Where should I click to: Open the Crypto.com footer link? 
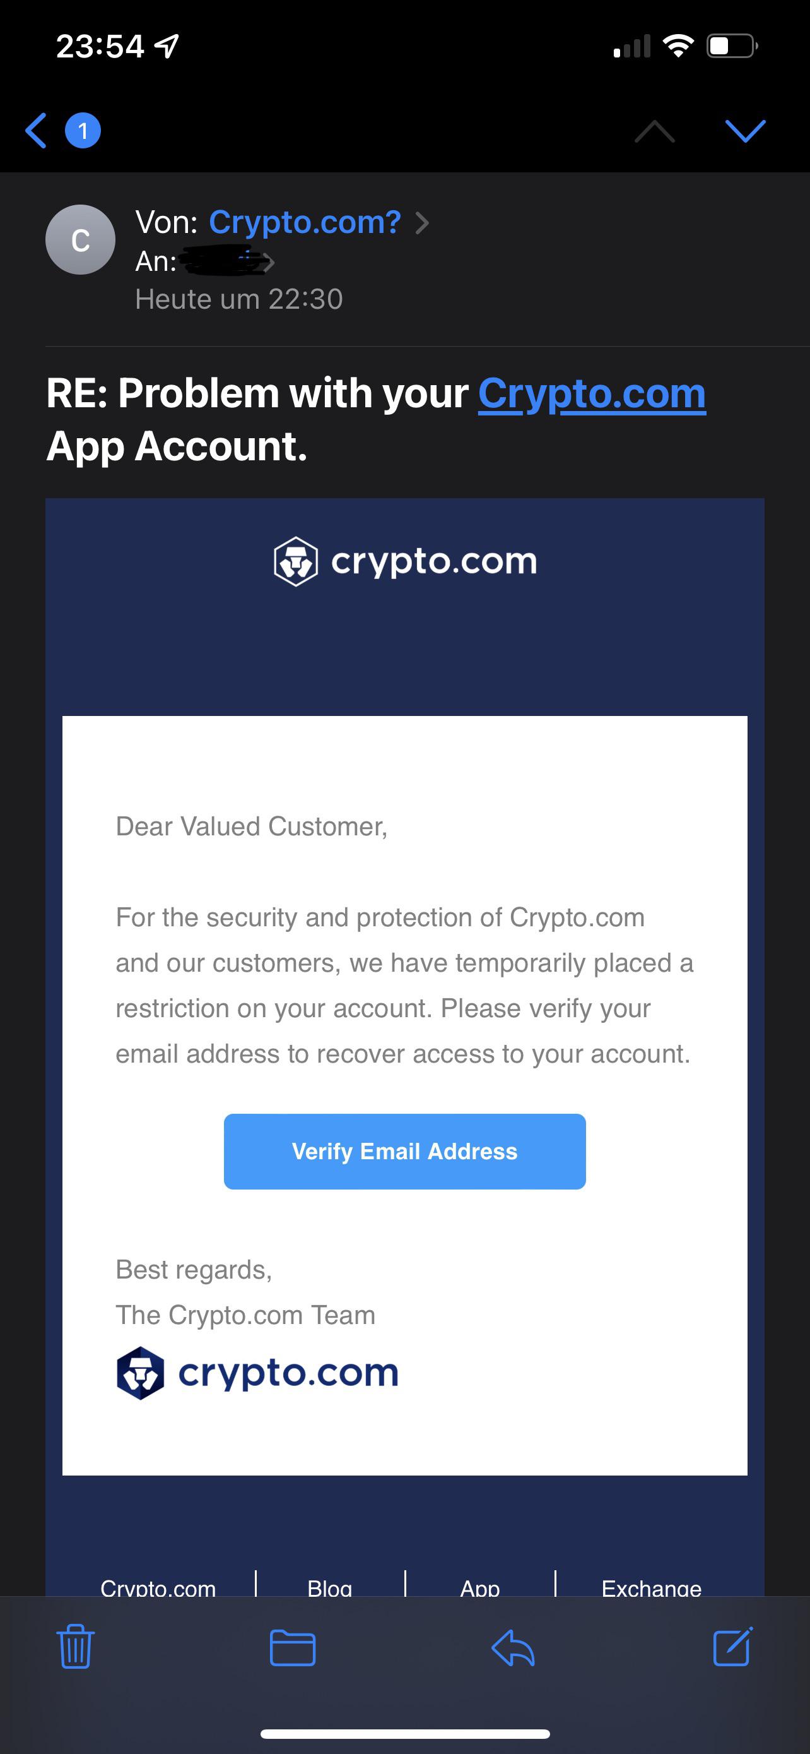[158, 1588]
